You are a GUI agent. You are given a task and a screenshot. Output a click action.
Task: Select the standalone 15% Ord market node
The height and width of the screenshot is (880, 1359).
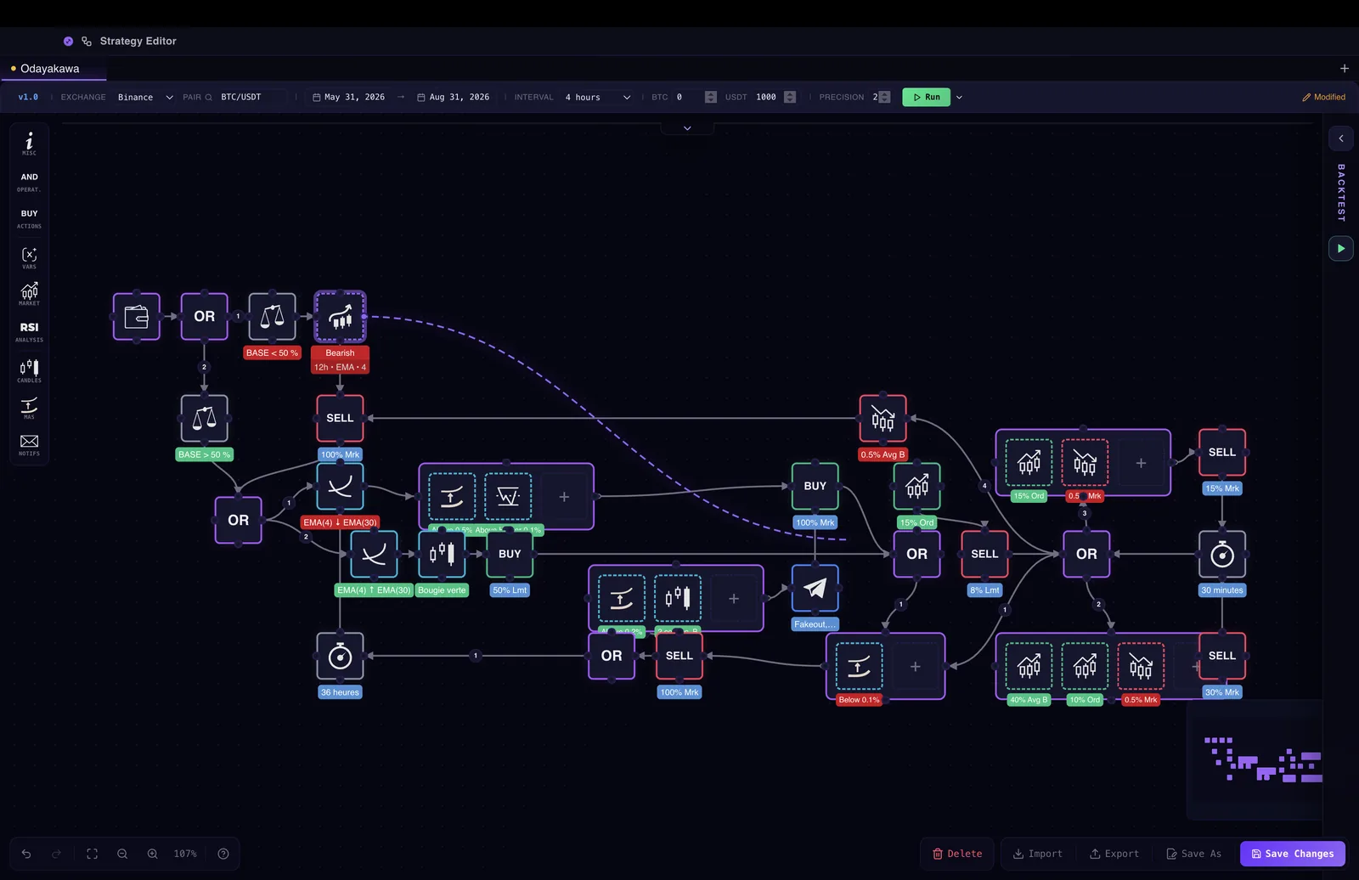point(916,486)
